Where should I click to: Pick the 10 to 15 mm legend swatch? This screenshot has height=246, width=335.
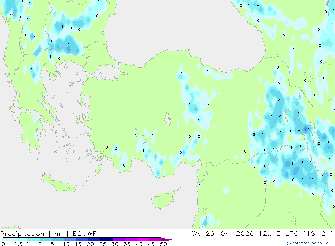tap(70, 239)
